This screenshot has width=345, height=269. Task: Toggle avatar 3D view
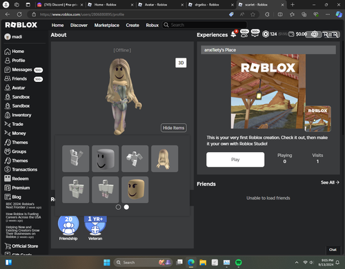[181, 63]
